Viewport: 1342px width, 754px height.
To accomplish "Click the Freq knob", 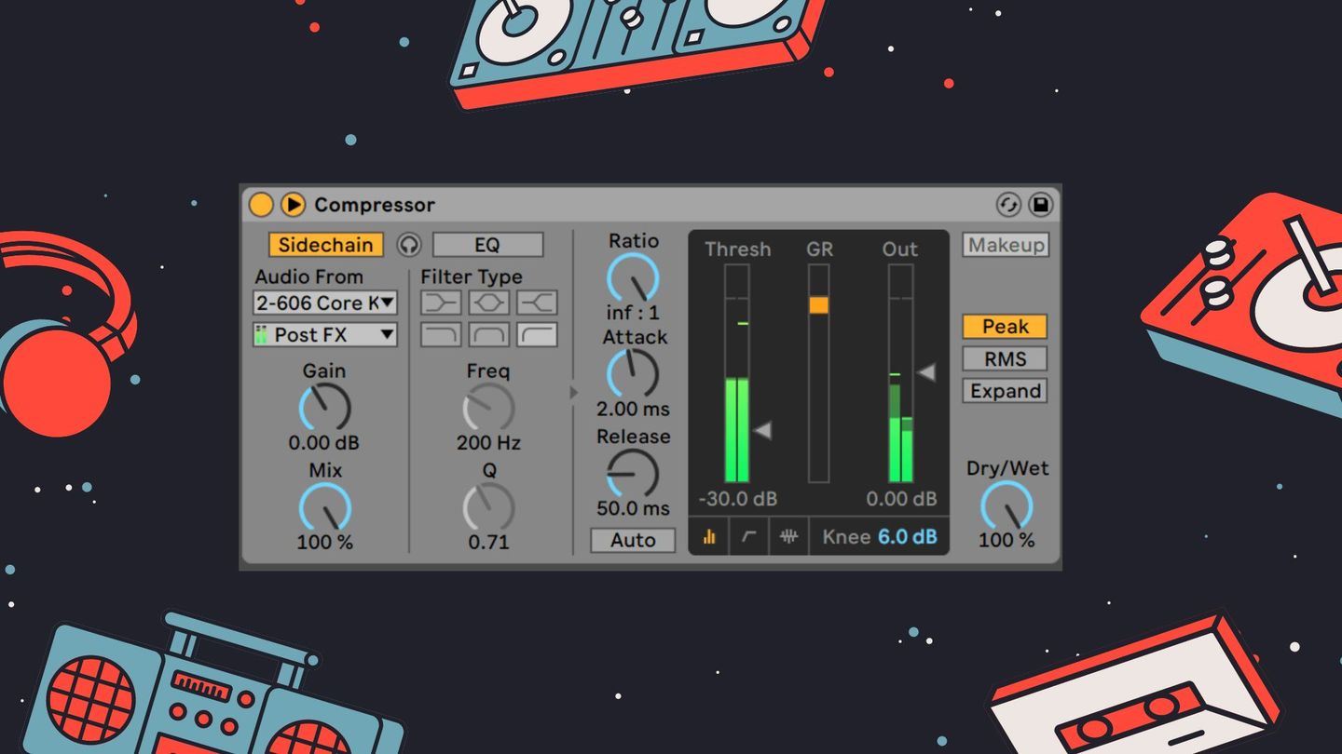I will coord(488,408).
